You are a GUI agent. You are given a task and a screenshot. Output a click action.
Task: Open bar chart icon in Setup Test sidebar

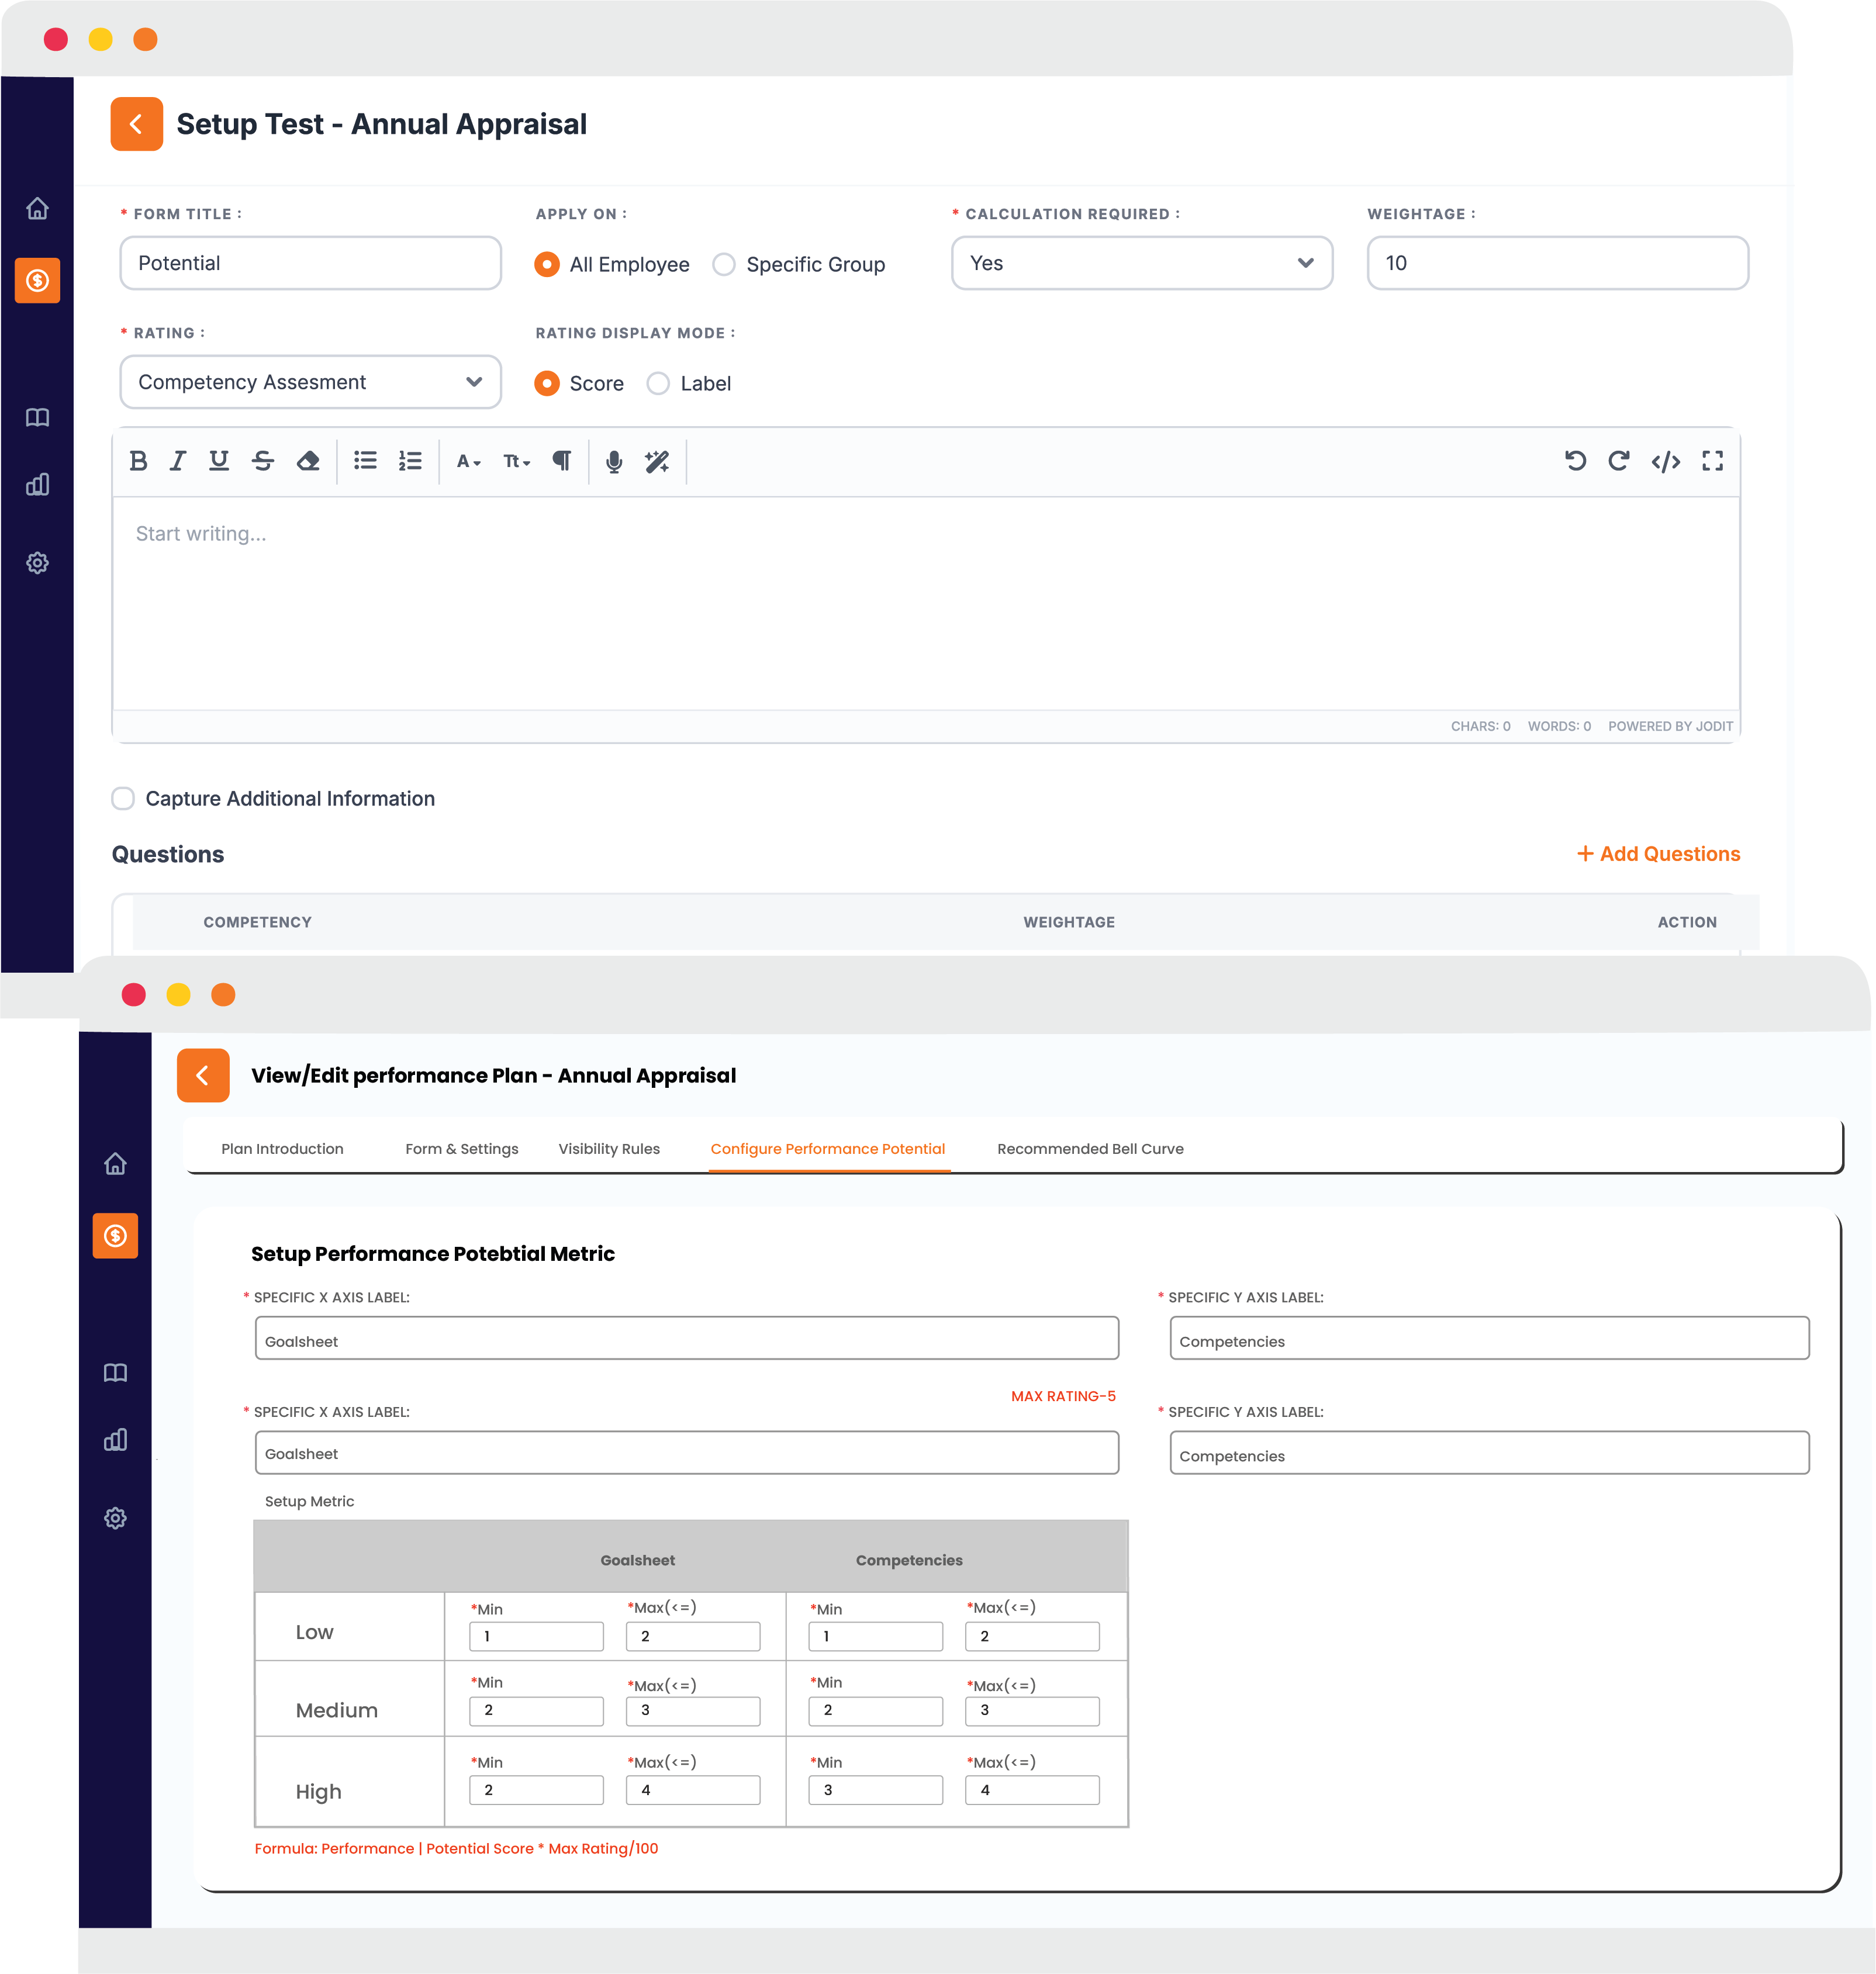pyautogui.click(x=37, y=485)
